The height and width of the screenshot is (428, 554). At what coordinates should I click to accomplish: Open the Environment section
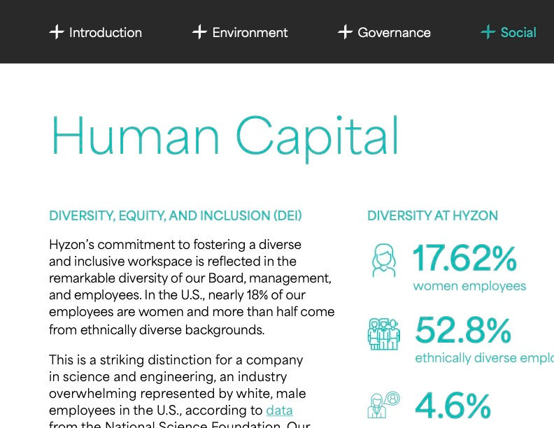(x=250, y=32)
